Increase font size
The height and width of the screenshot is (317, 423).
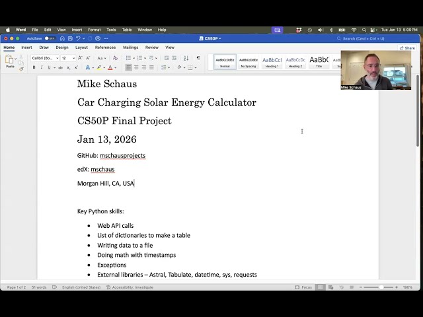tap(80, 58)
